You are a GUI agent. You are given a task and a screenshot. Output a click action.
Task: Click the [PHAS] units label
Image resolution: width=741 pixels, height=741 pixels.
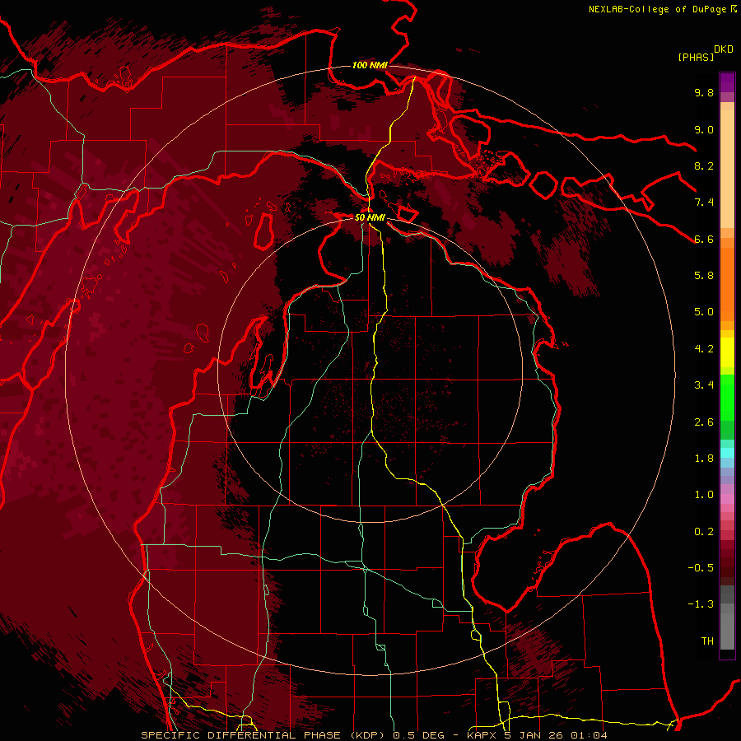click(x=696, y=57)
